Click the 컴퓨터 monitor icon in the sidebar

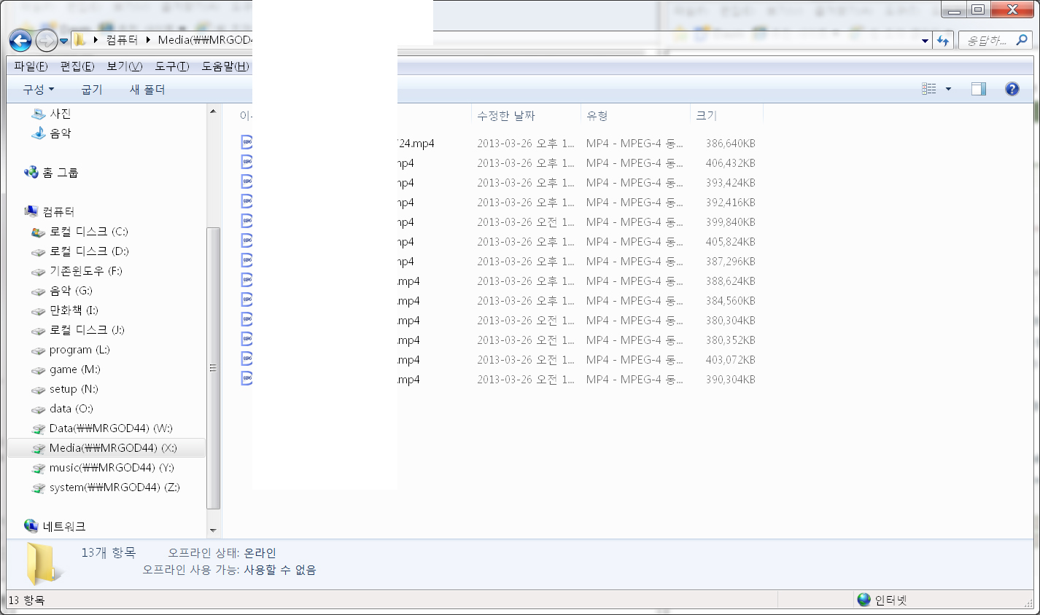pyautogui.click(x=31, y=211)
